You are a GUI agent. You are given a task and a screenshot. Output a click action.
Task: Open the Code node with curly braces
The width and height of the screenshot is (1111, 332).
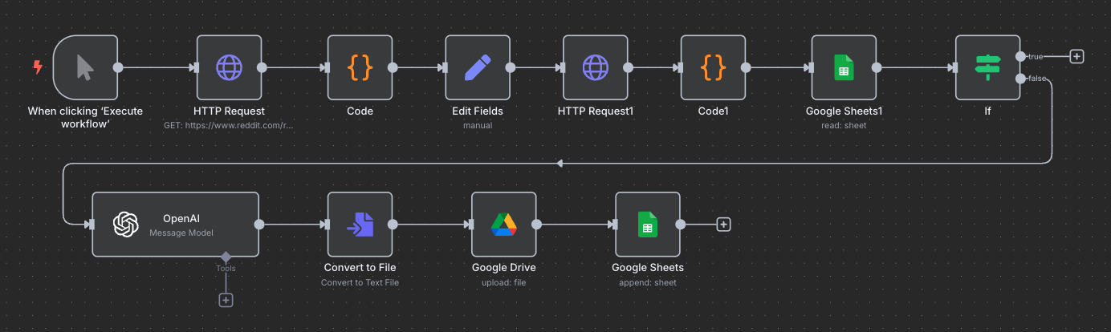point(360,67)
